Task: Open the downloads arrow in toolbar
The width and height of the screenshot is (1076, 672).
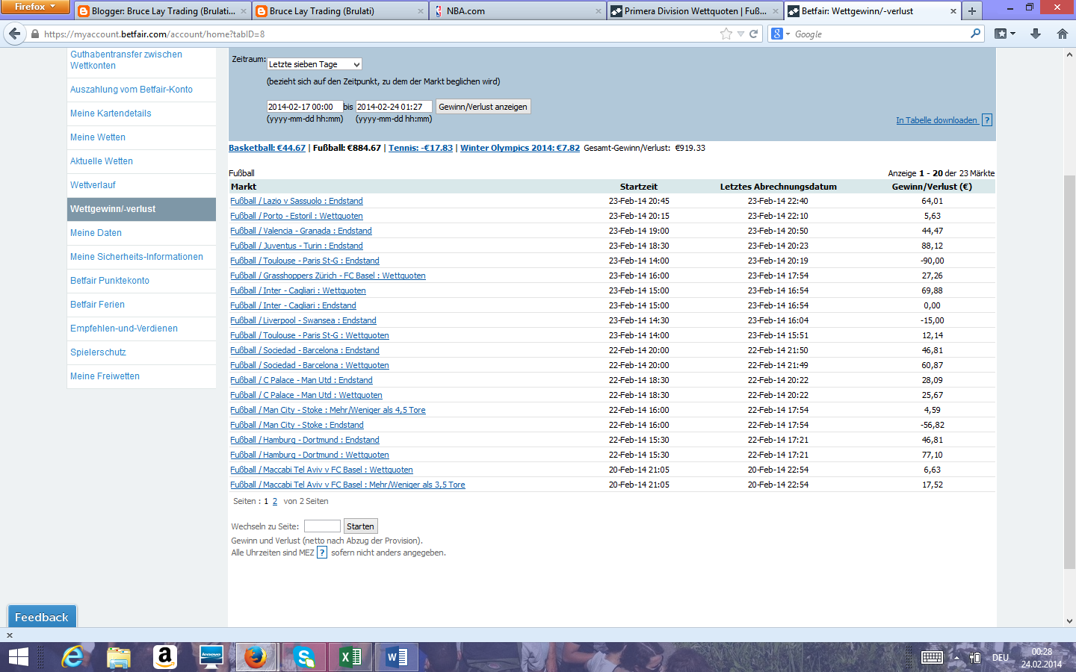Action: 1036,34
